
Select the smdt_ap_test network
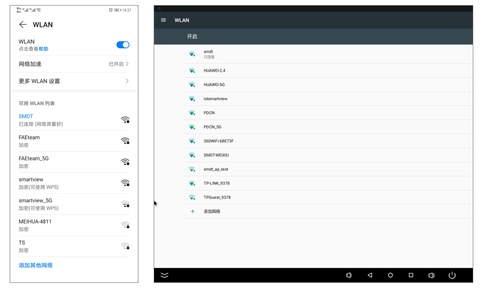pos(327,169)
